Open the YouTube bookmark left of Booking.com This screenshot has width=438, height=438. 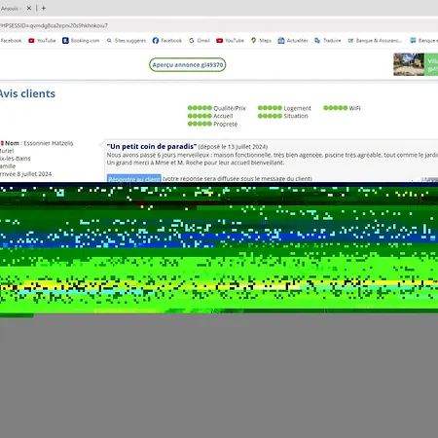(x=42, y=41)
